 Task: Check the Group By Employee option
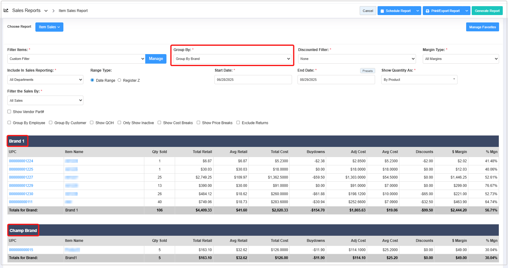[9, 122]
